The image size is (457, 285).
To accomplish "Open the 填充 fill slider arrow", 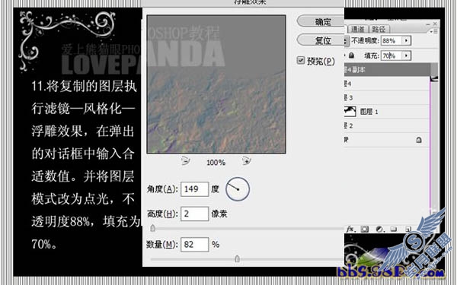I will (406, 55).
